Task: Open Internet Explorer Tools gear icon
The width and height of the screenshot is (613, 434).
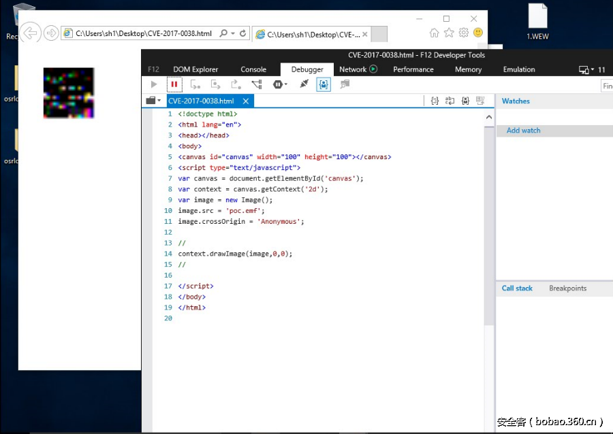Action: [464, 33]
